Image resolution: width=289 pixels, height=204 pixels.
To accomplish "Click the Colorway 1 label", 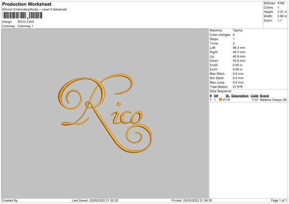I will (x=26, y=26).
